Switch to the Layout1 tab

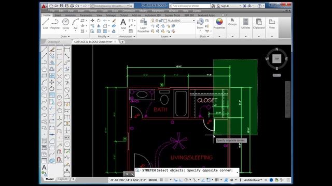pyautogui.click(x=63, y=179)
